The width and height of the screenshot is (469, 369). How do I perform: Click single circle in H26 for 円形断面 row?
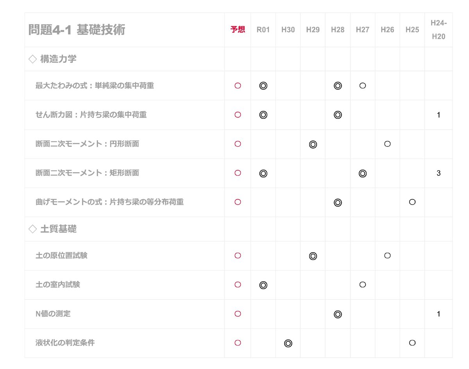click(x=387, y=144)
